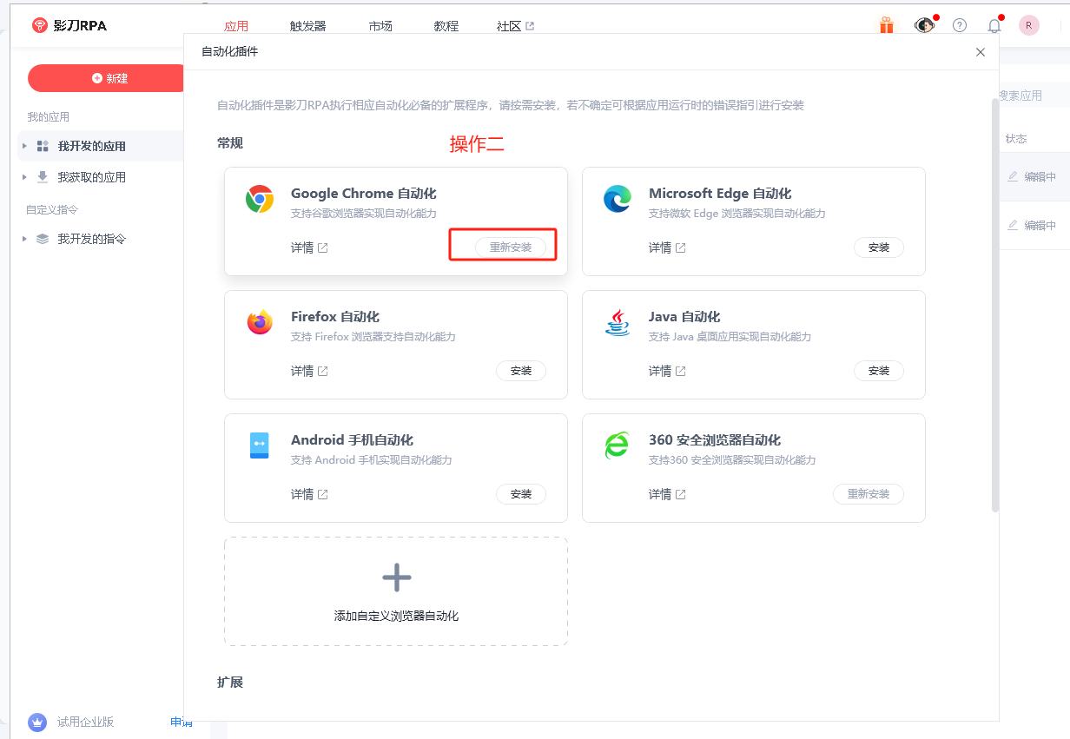Open the gift box icon

click(886, 25)
